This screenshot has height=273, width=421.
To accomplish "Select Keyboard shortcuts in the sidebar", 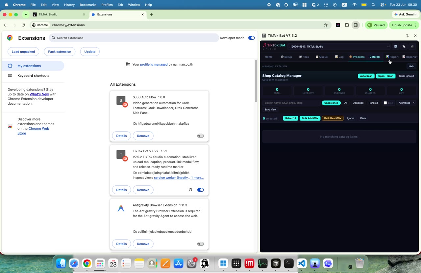I will (x=33, y=75).
